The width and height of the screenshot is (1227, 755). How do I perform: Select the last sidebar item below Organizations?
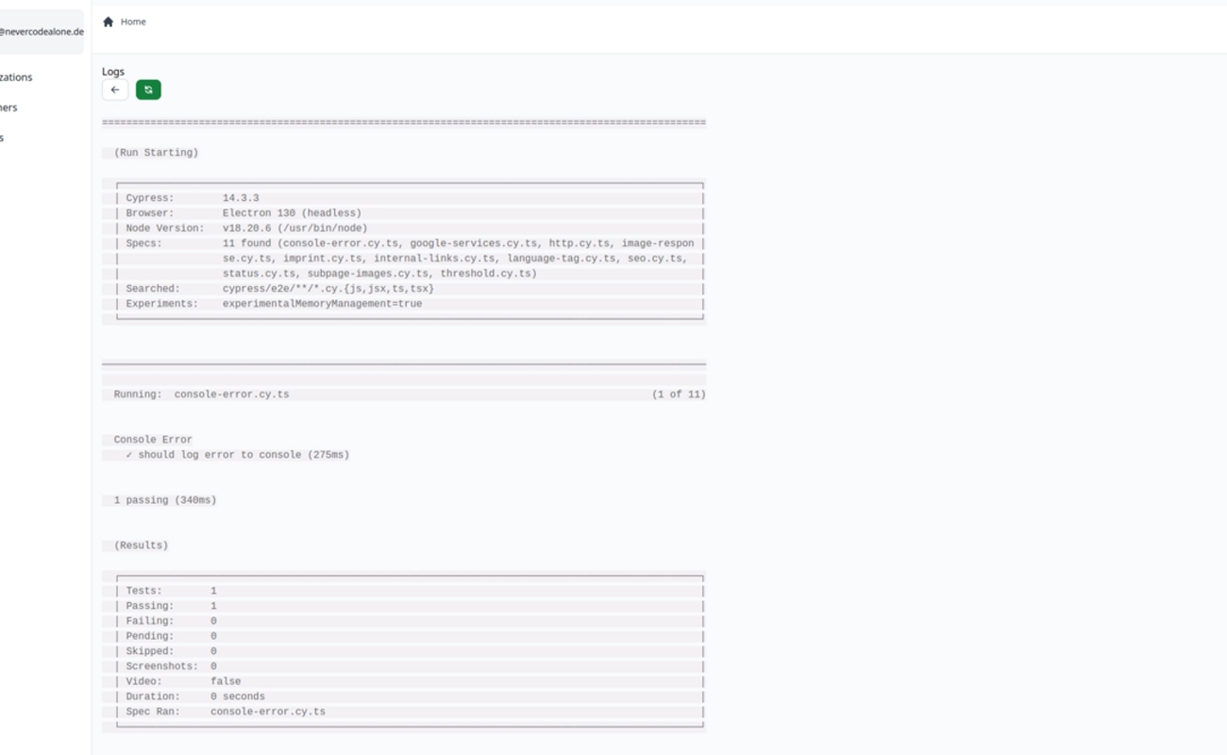click(x=3, y=138)
